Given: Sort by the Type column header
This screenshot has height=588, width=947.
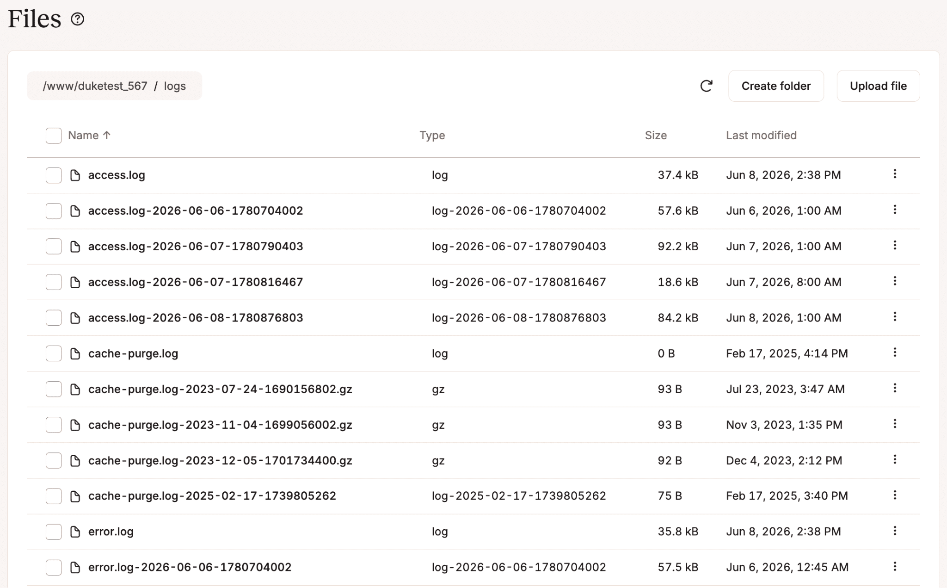Looking at the screenshot, I should [432, 136].
